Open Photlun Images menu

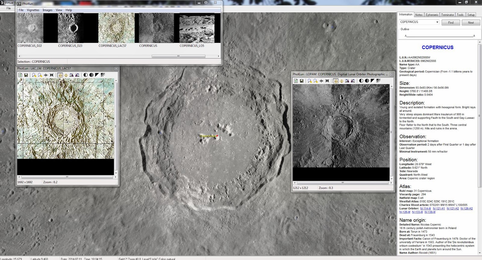coord(48,10)
